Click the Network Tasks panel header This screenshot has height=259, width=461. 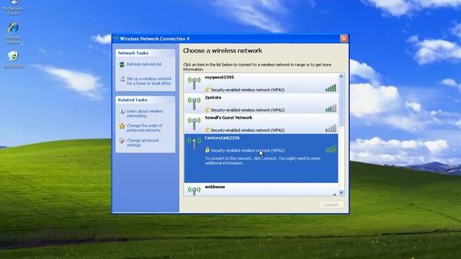[146, 53]
